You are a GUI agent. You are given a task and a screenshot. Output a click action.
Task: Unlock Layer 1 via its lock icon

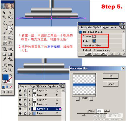click(25, 113)
